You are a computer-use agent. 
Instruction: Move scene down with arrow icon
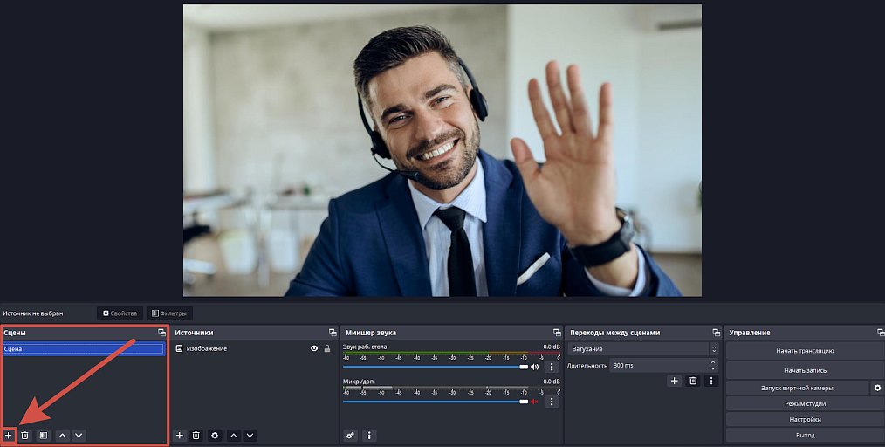pyautogui.click(x=79, y=435)
